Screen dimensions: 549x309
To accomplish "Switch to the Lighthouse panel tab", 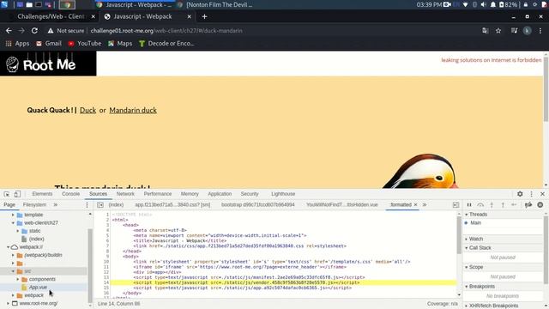I will (283, 194).
